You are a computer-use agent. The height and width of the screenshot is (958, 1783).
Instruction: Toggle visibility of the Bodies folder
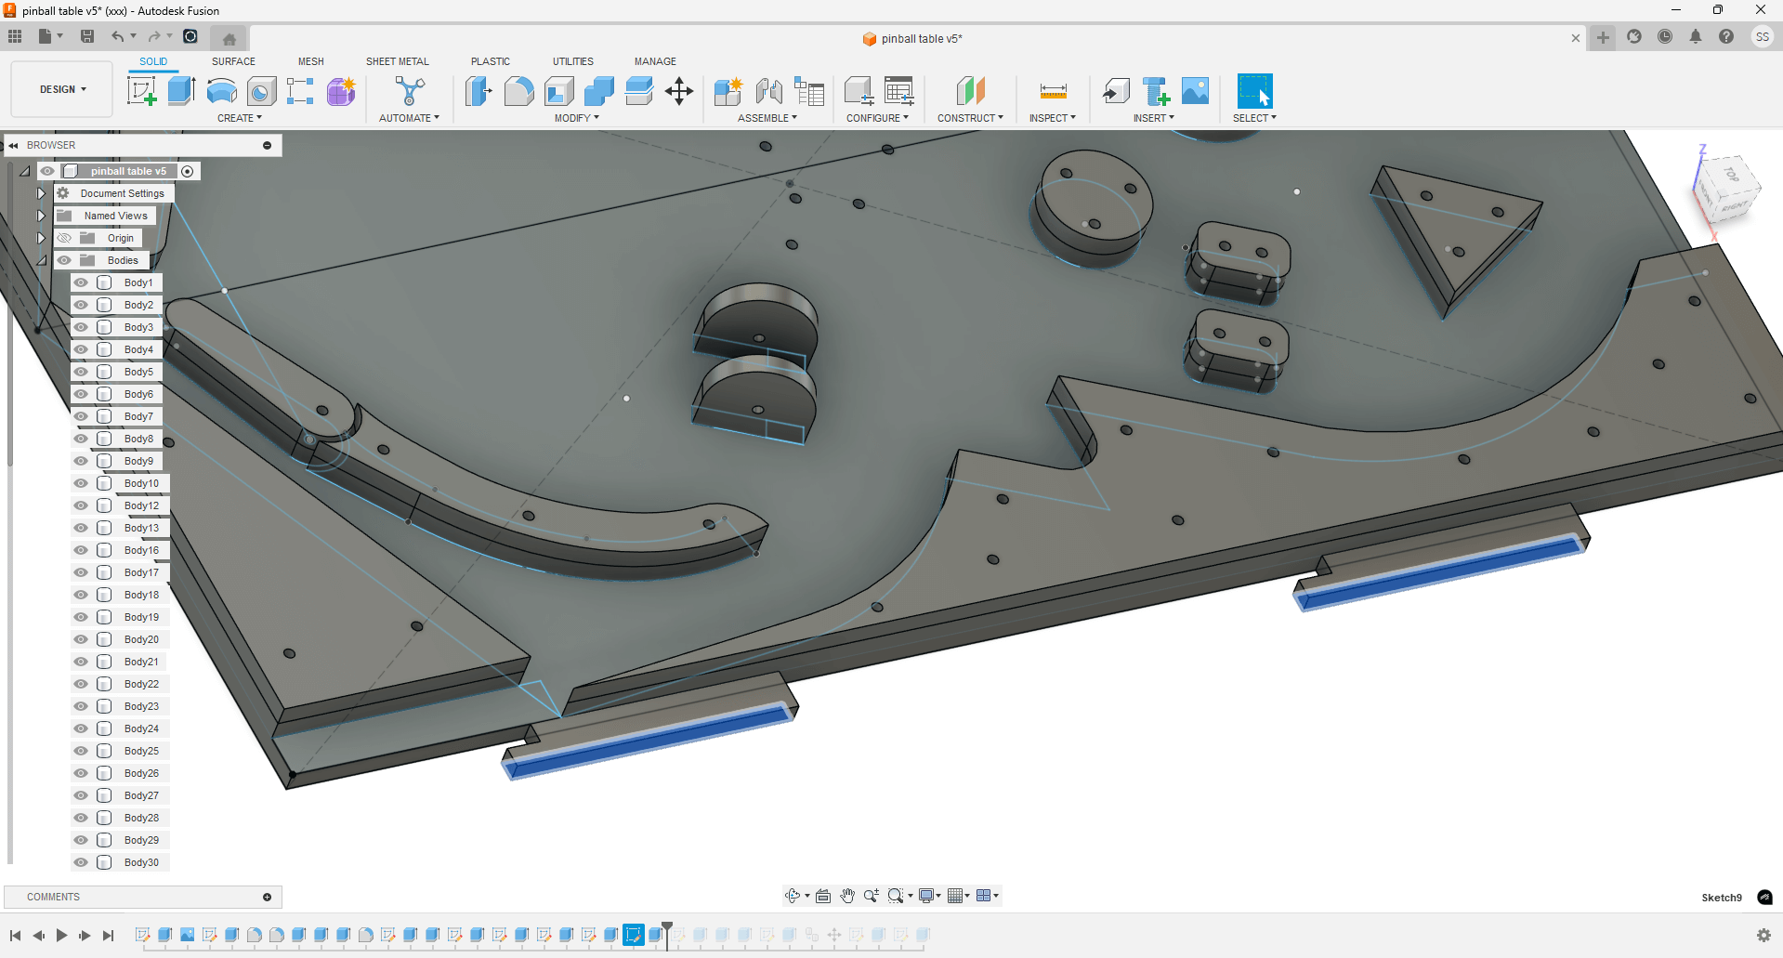(64, 260)
